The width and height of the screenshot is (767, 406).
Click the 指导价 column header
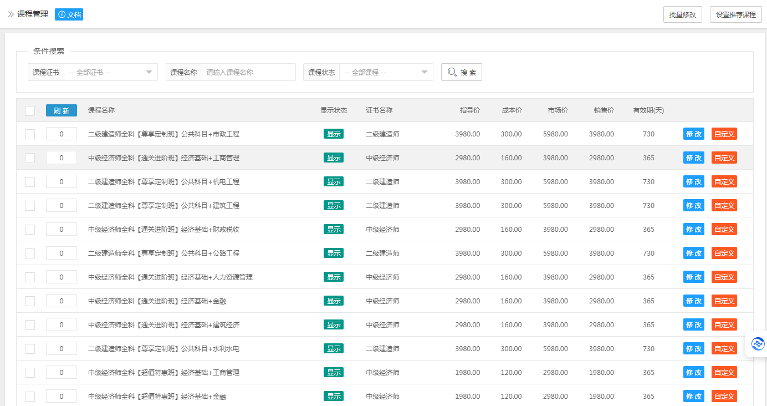pyautogui.click(x=470, y=110)
